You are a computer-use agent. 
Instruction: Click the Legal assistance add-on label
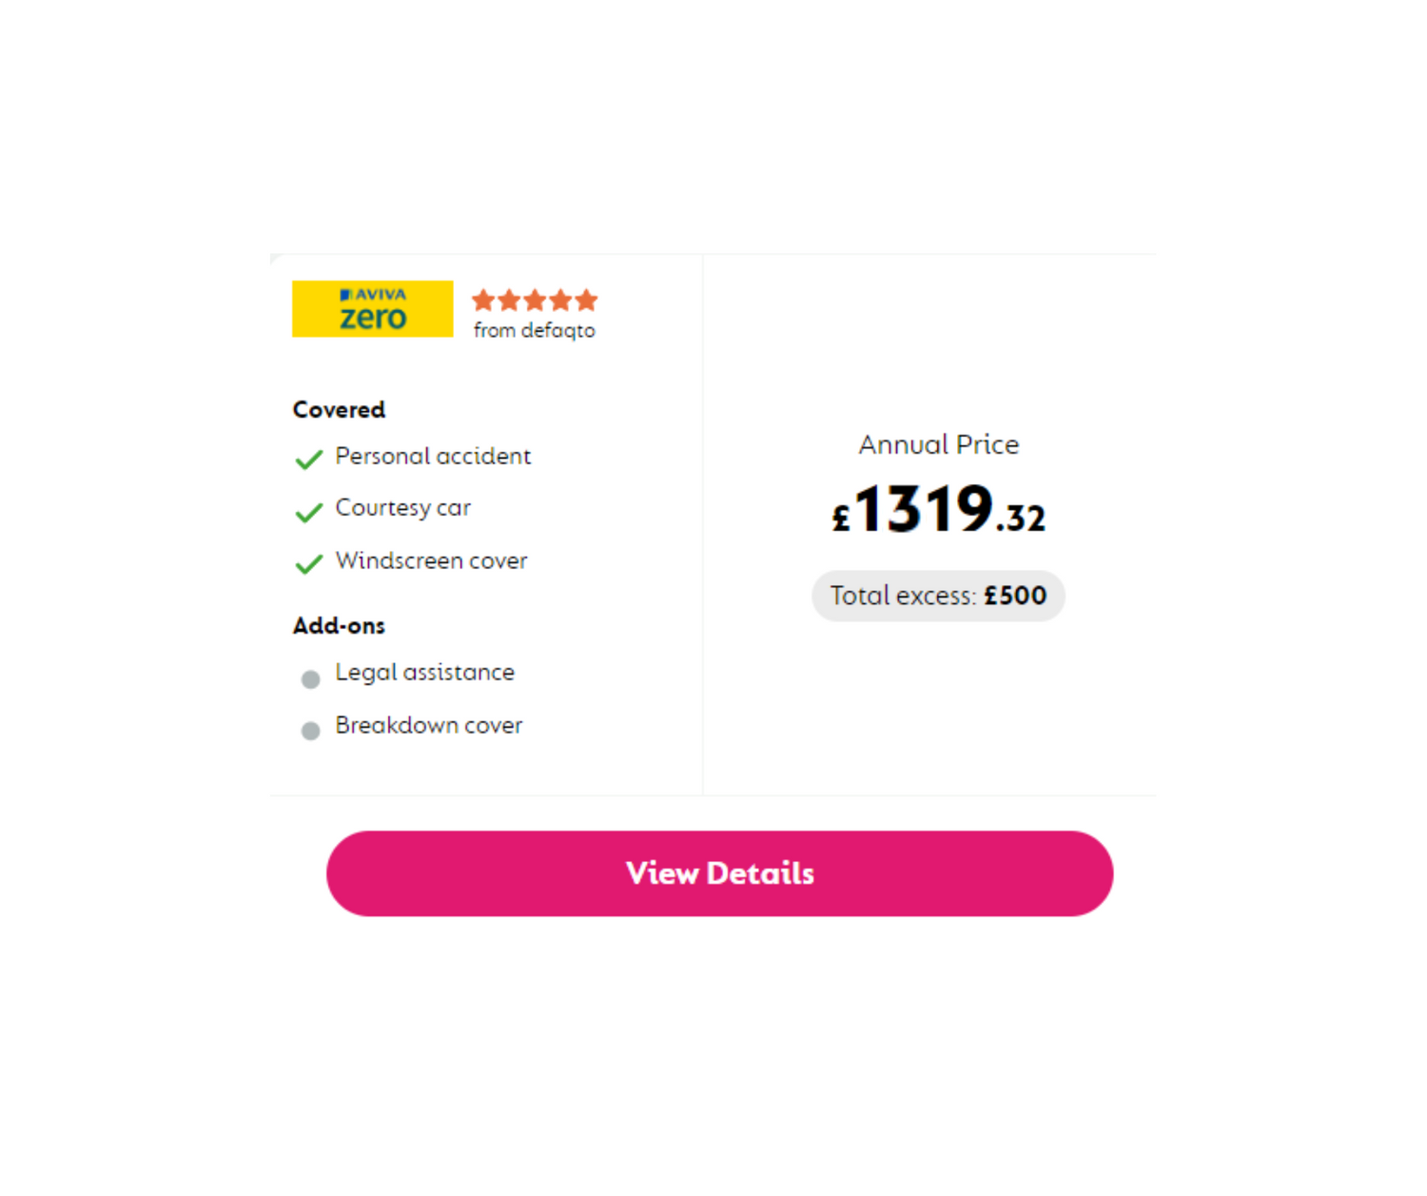click(x=424, y=673)
